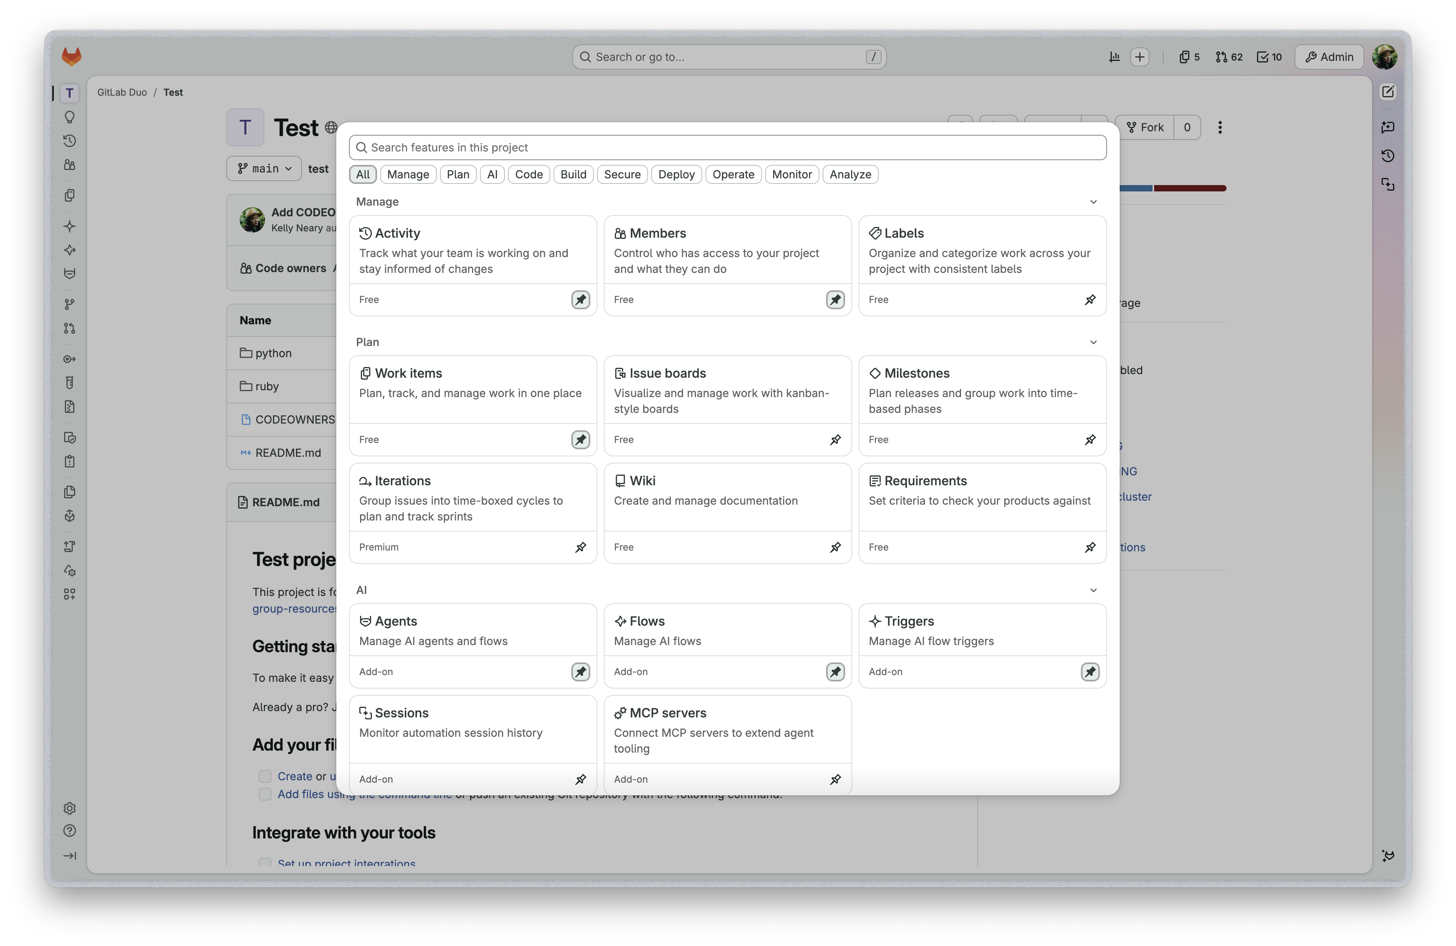
Task: Open the MCP servers card title
Action: (x=667, y=713)
